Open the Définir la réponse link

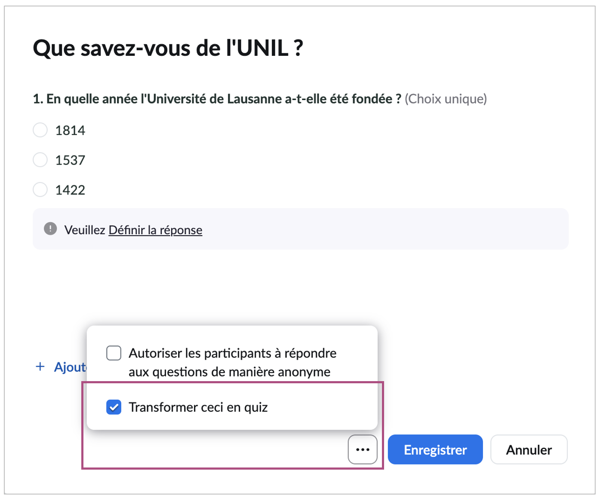155,230
